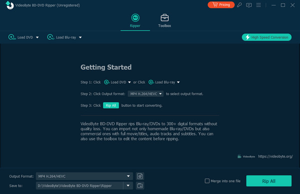Click the Pricing button
Screen dimensions: 300x194
(221, 5)
